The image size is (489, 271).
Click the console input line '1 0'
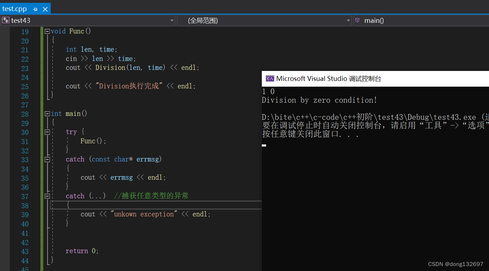(268, 92)
